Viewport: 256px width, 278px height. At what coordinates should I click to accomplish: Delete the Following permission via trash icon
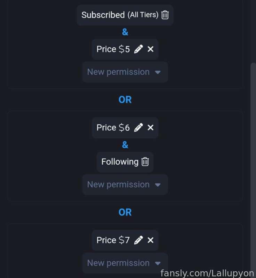(x=145, y=162)
